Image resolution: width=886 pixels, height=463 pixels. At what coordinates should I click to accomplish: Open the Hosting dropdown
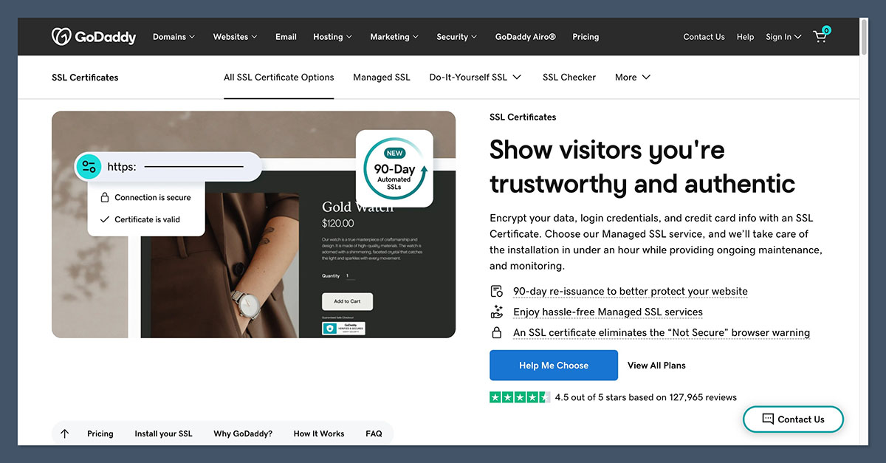coord(332,36)
